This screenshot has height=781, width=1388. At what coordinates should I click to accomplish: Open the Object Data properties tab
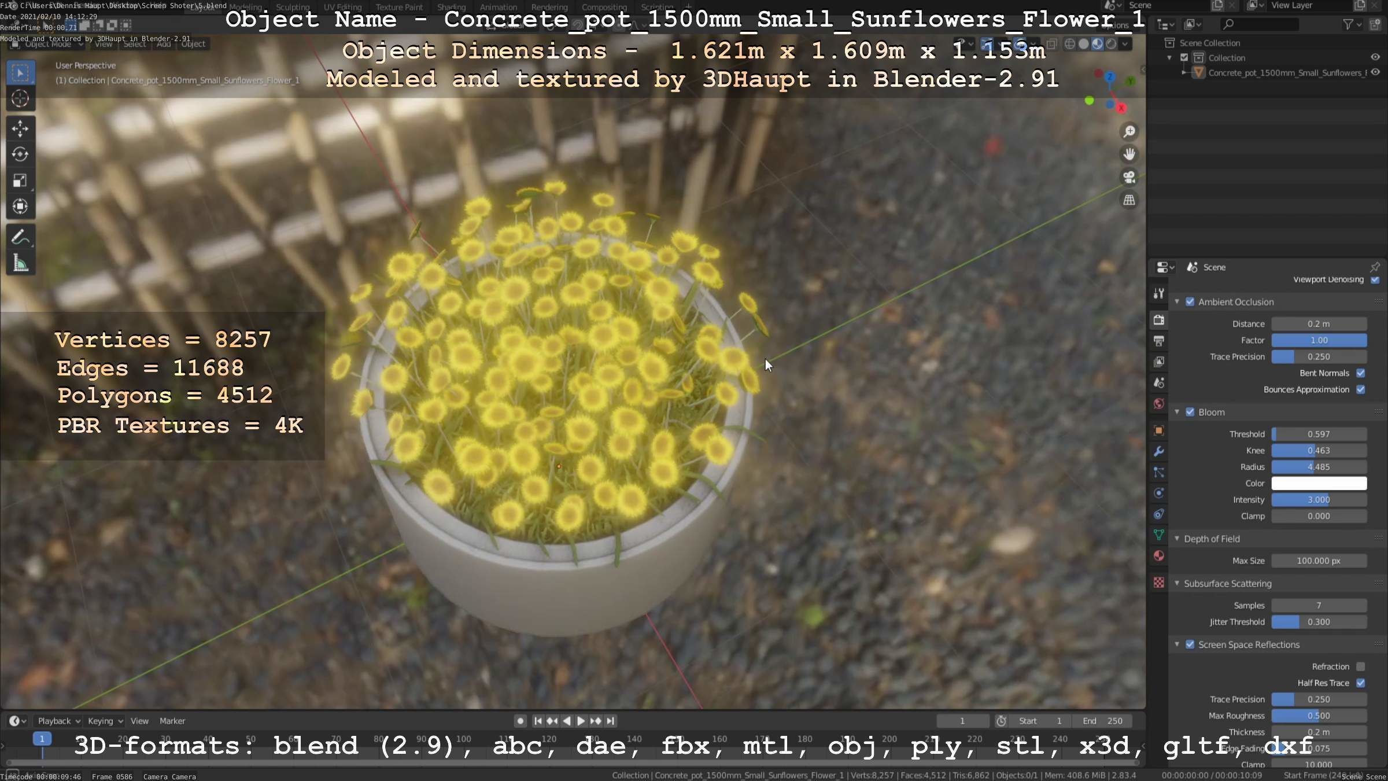click(1158, 535)
